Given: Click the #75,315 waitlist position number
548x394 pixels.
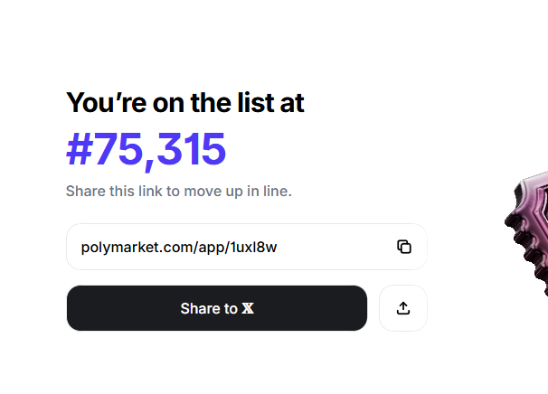Looking at the screenshot, I should 146,149.
